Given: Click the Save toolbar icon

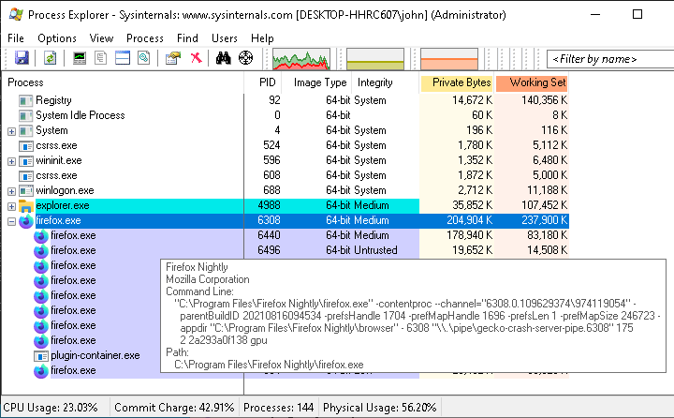Looking at the screenshot, I should click(x=21, y=58).
